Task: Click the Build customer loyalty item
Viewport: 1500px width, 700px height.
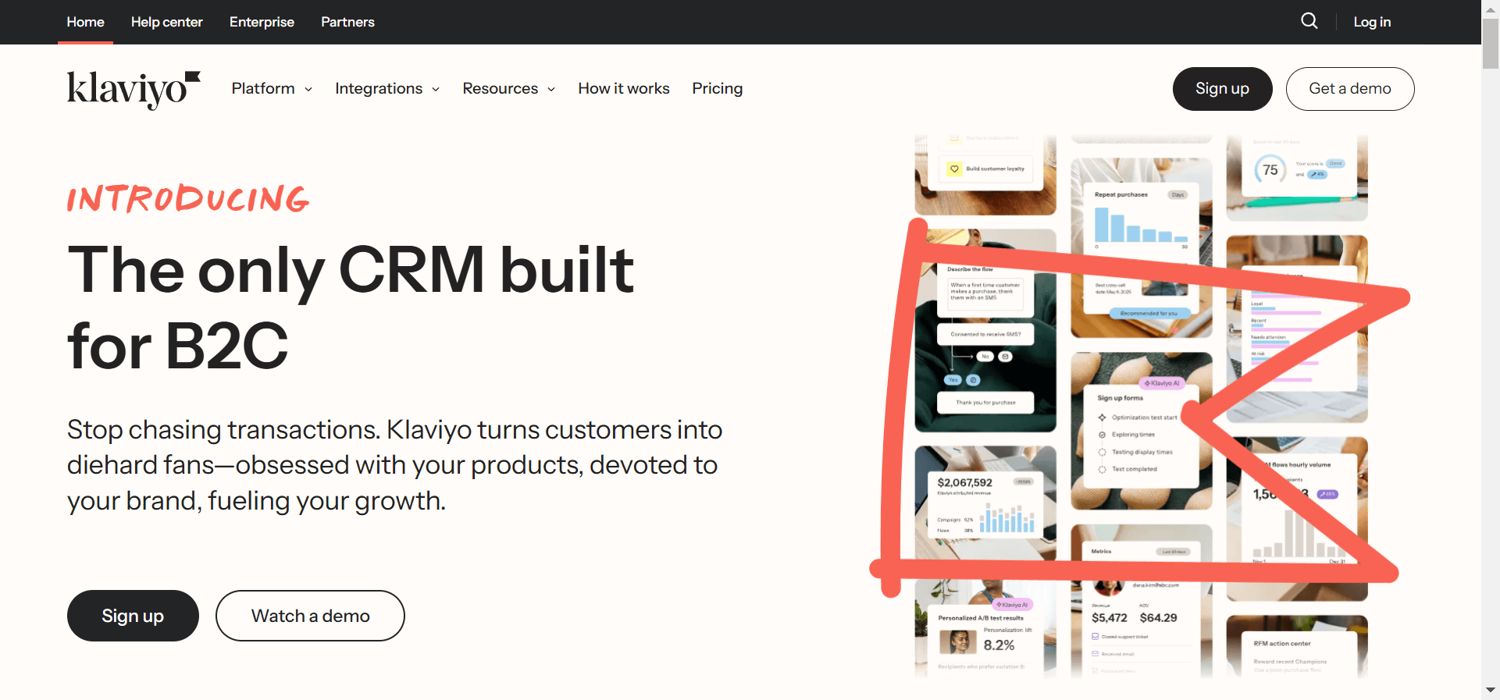Action: (985, 169)
